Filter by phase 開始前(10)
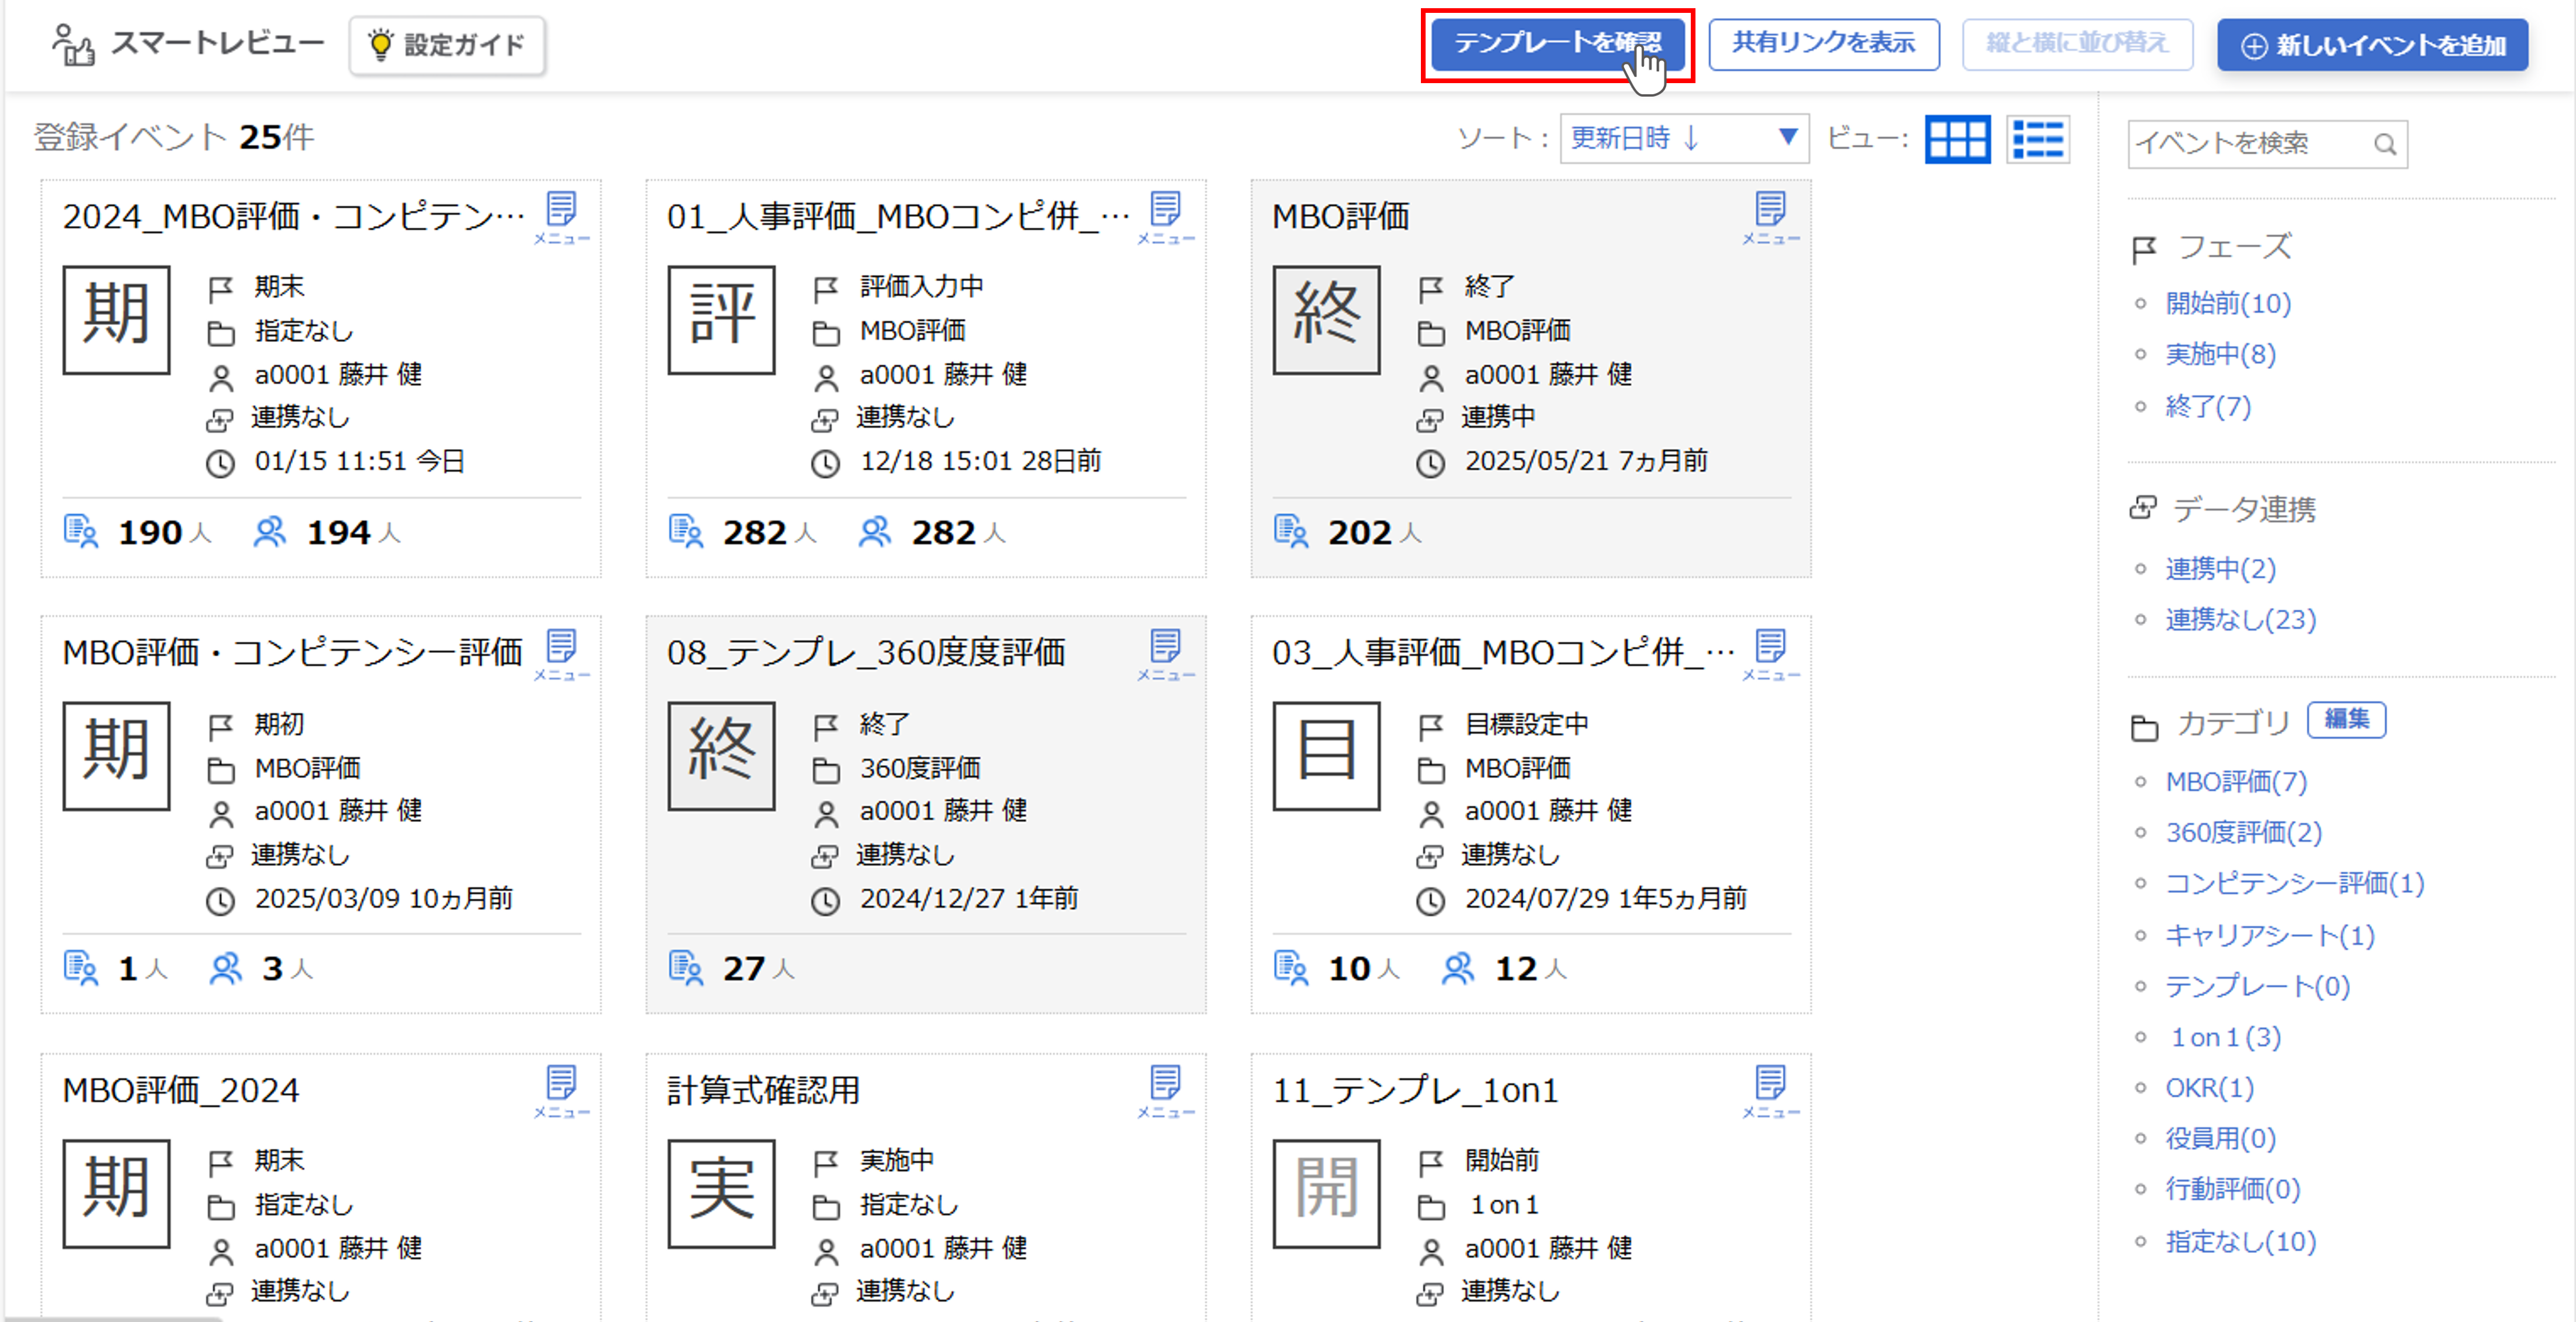2576x1322 pixels. pos(2227,303)
